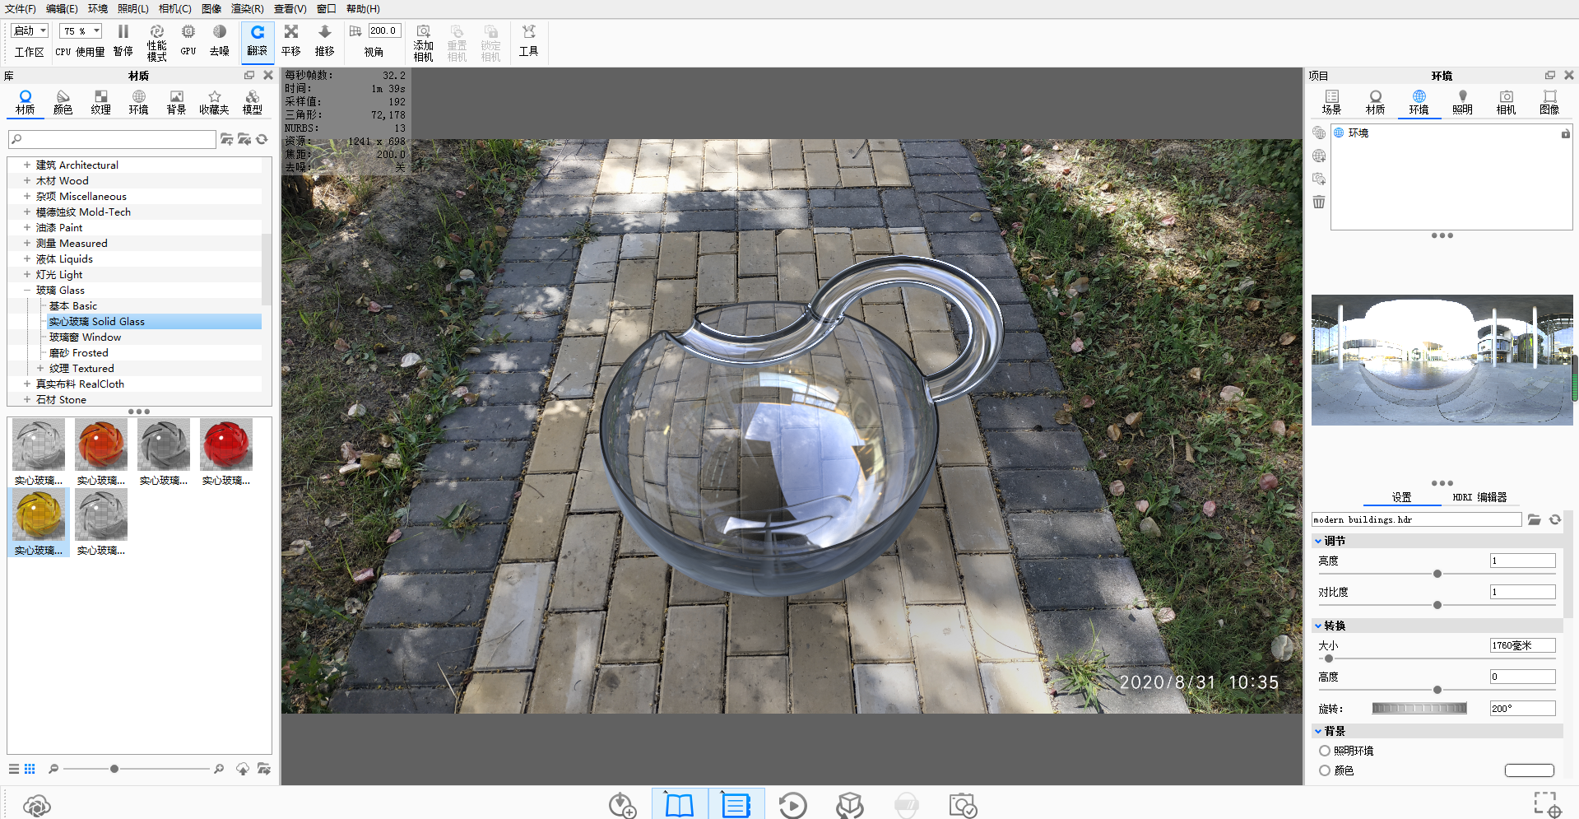Select the red solid glass material thumbnail
This screenshot has width=1579, height=819.
(226, 446)
